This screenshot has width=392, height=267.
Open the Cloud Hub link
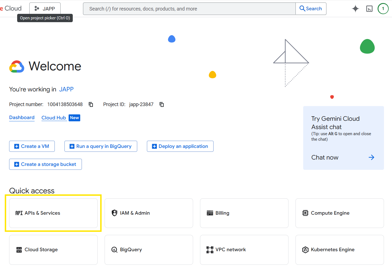tap(54, 118)
